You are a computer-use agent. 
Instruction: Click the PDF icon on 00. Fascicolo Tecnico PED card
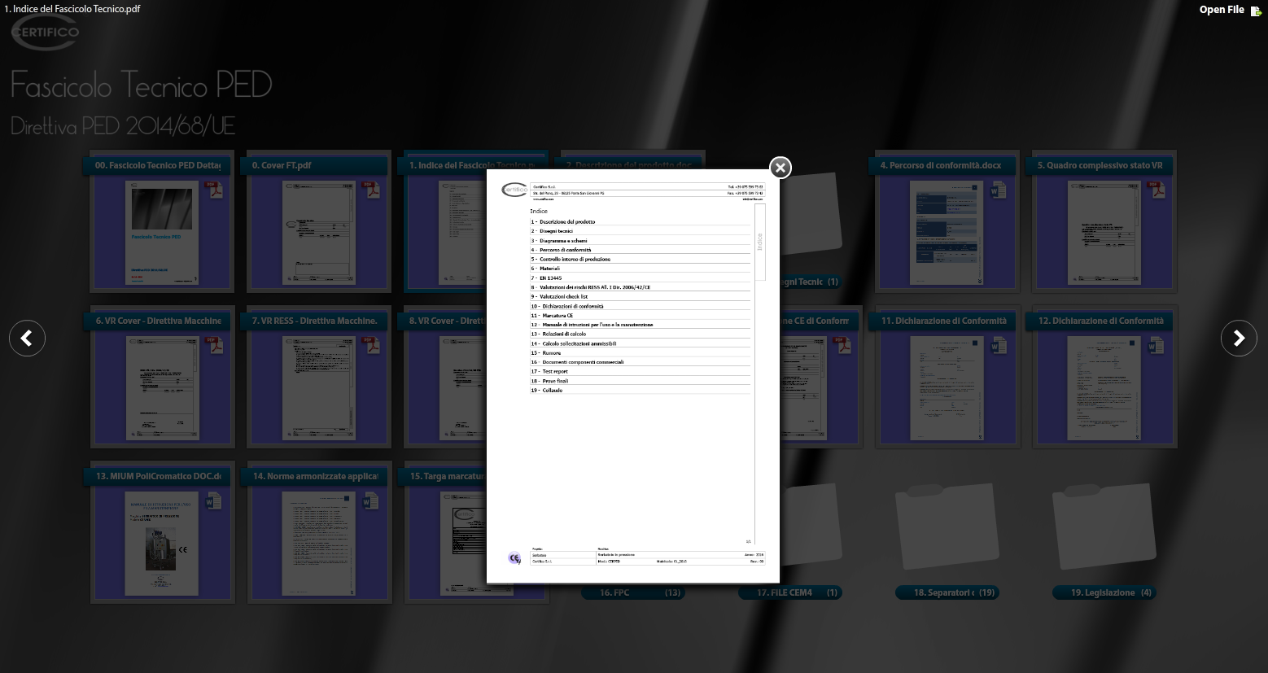point(214,190)
